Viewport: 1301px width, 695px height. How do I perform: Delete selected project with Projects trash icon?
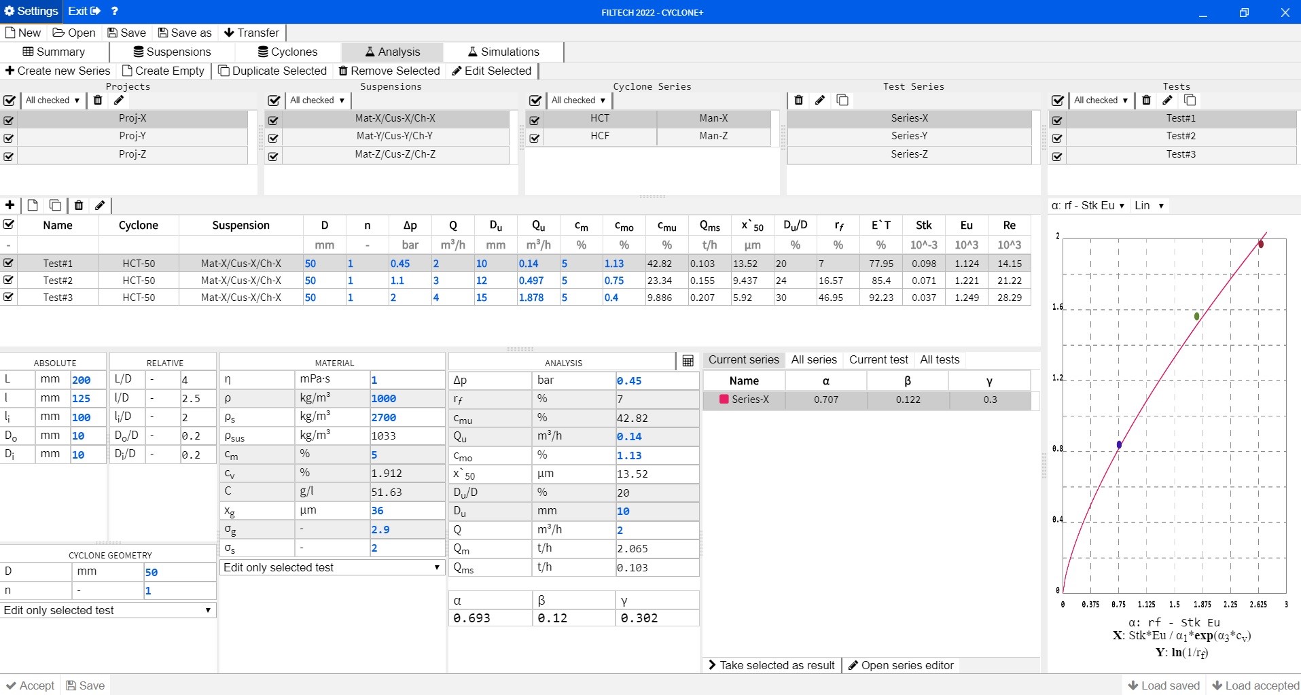click(98, 100)
